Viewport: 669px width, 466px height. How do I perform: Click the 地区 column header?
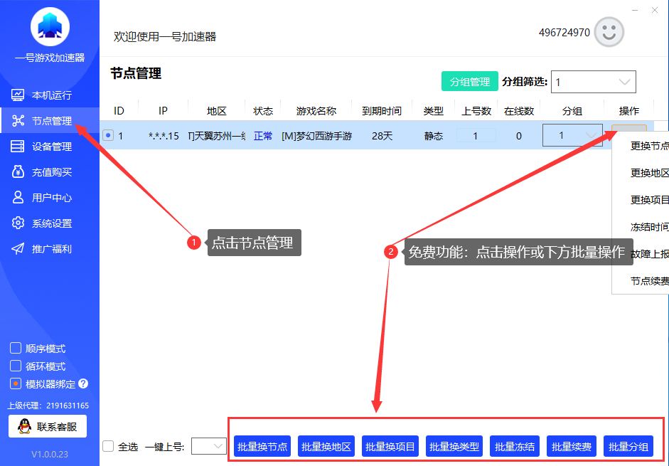[216, 111]
